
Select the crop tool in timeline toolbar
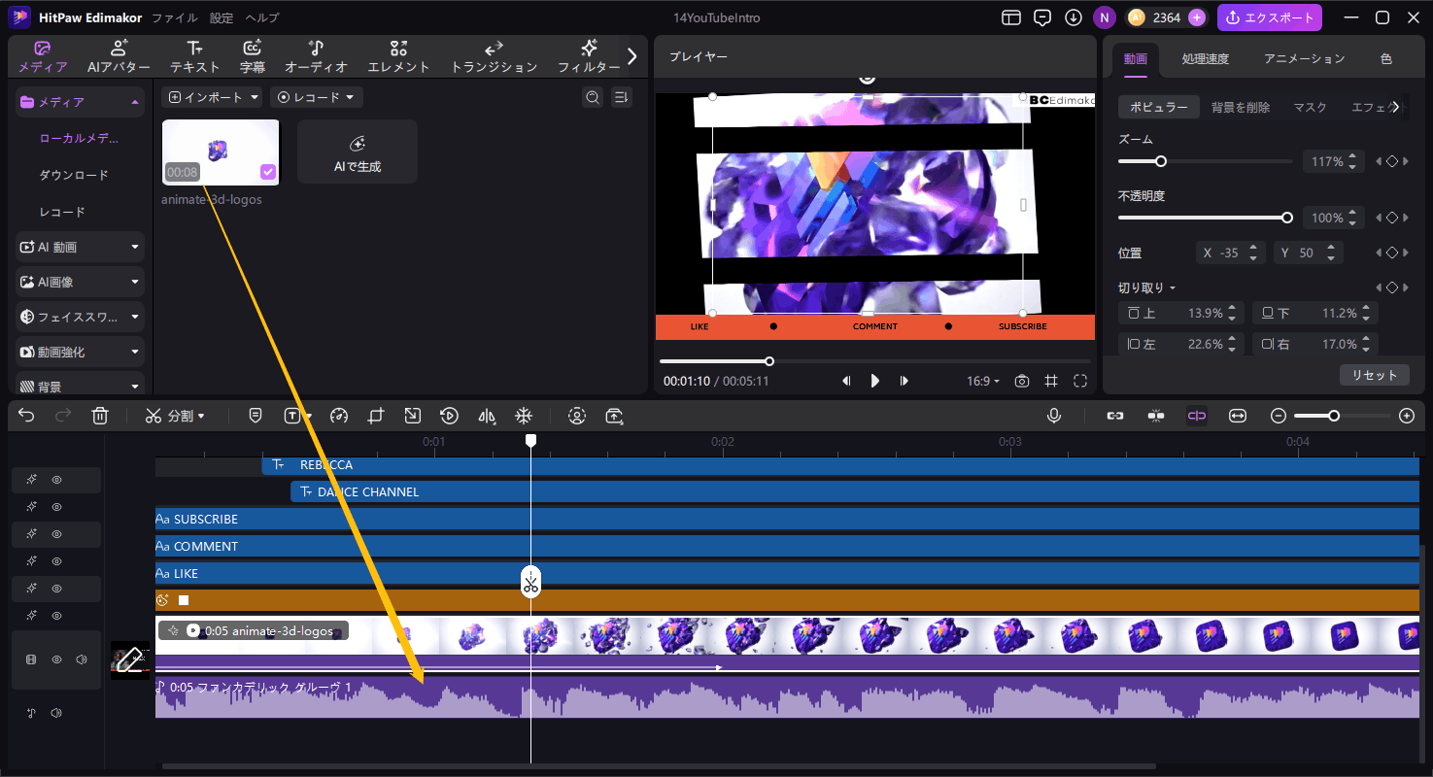click(x=376, y=416)
